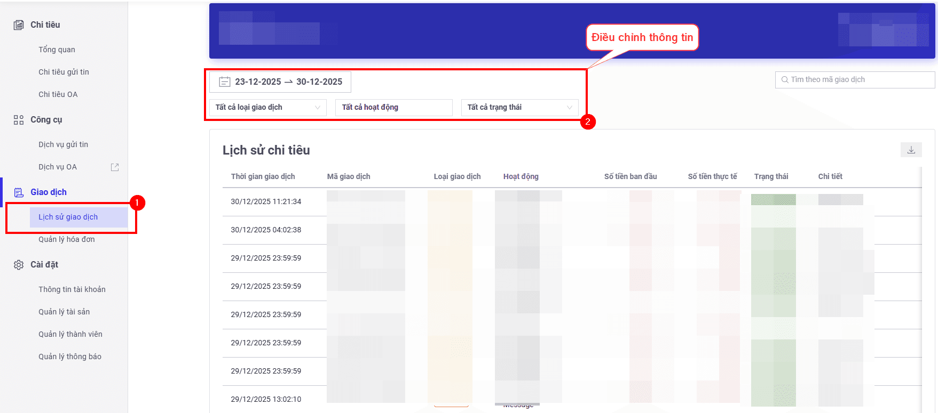The width and height of the screenshot is (938, 413).
Task: Open Chi tiêu gửi tin page
Action: [64, 72]
